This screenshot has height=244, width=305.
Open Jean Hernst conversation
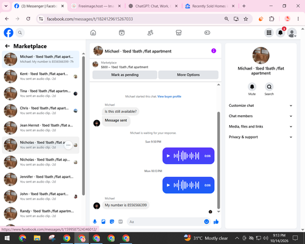[41, 127]
